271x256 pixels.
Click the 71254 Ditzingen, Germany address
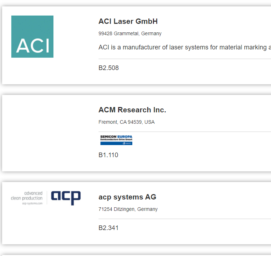[128, 209]
